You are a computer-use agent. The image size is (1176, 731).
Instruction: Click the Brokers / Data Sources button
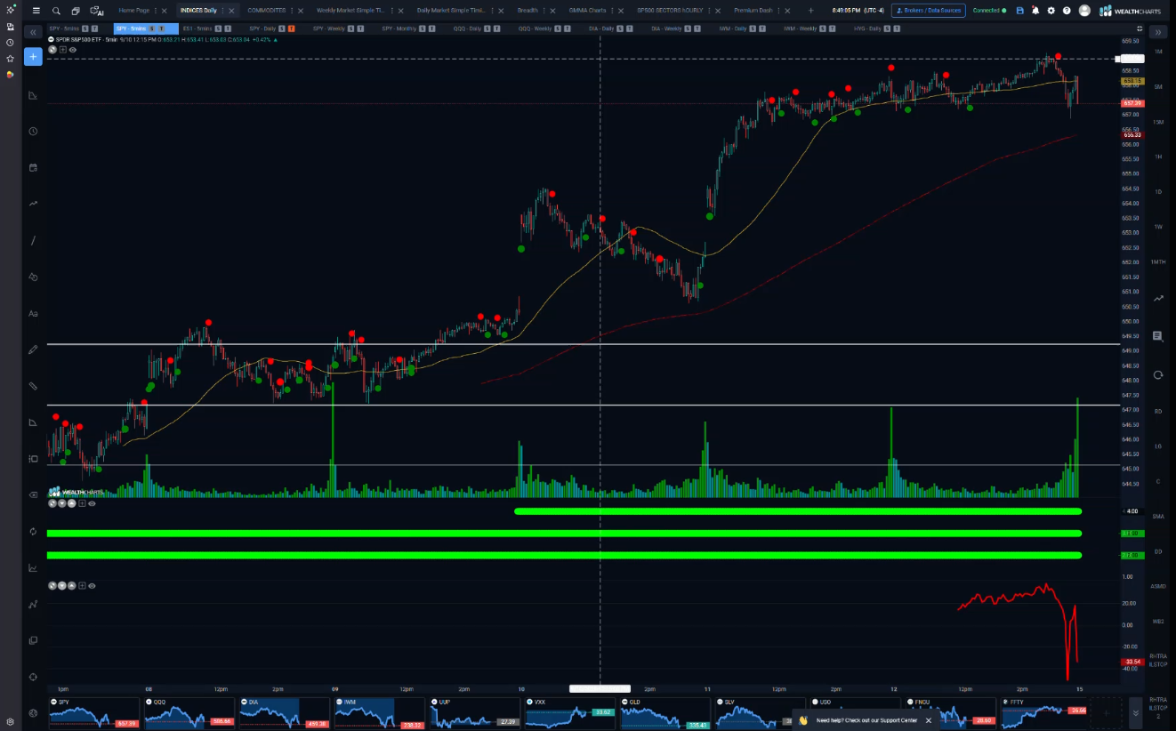pos(928,11)
